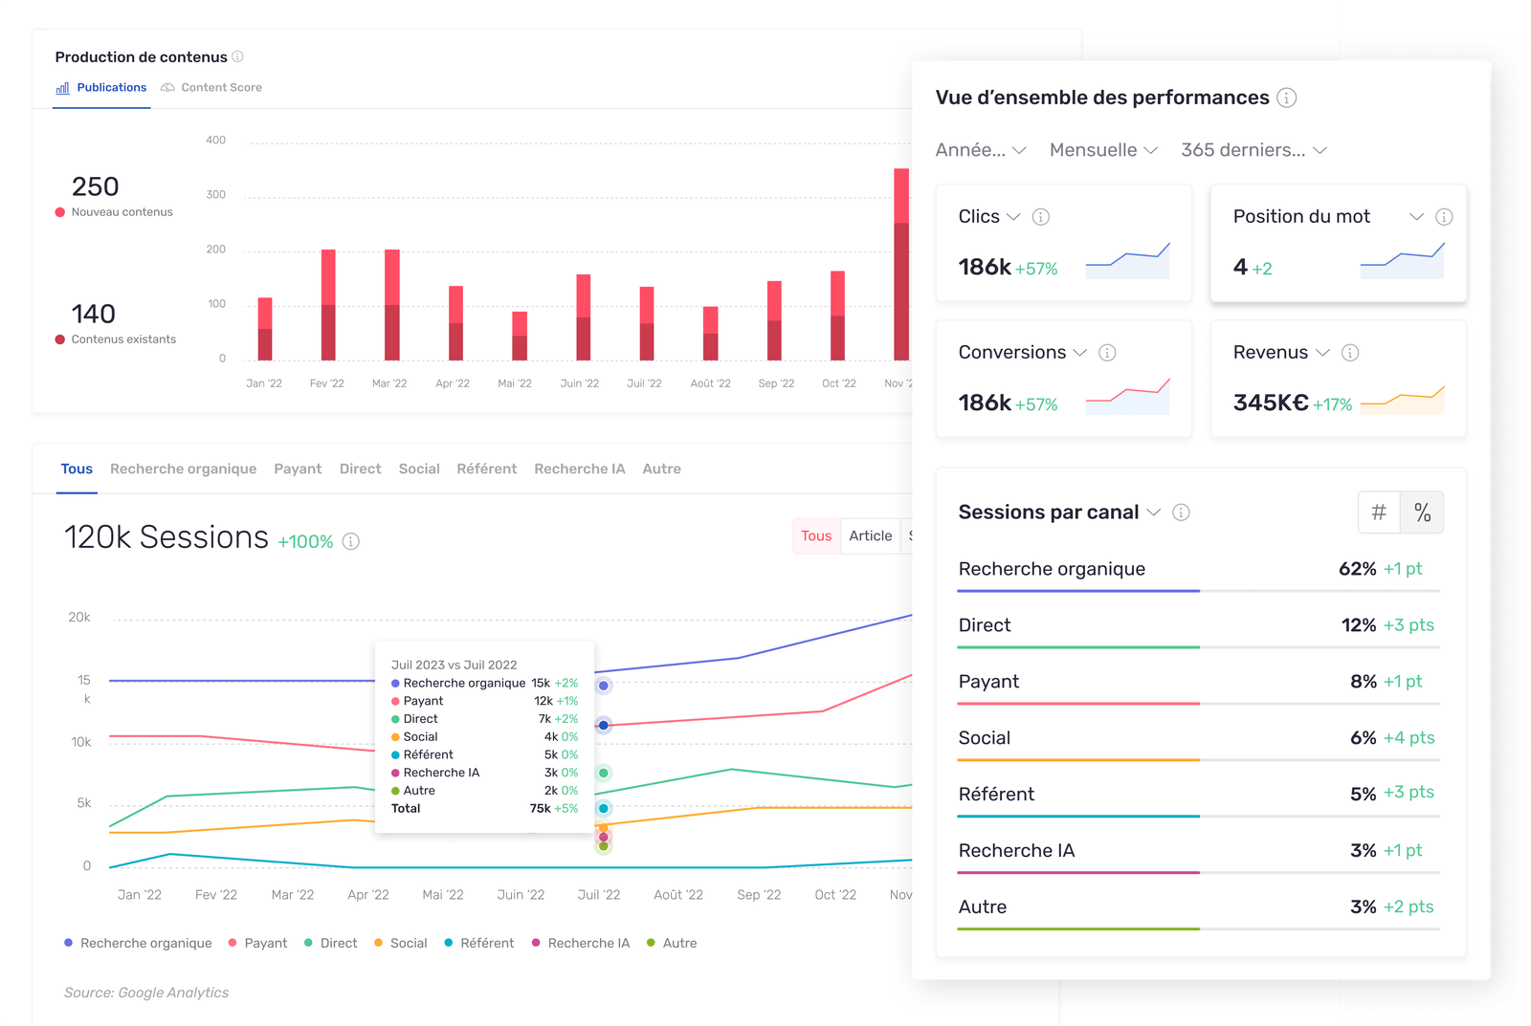Click the Conversions red sparkline chart
1531x1026 pixels.
coord(1128,396)
